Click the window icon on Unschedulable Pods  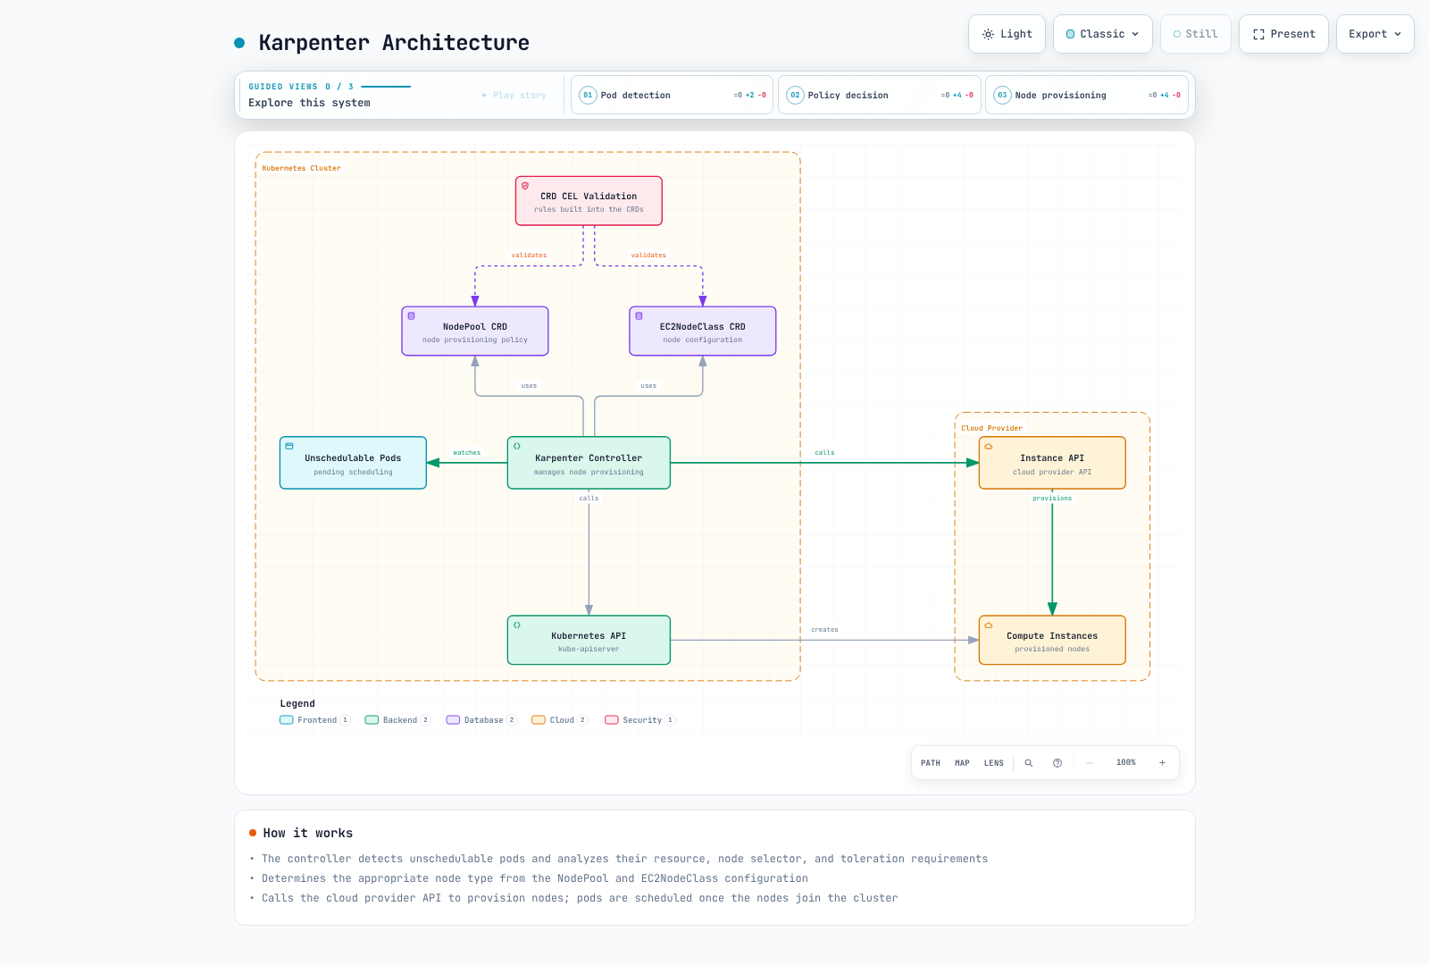pyautogui.click(x=289, y=446)
